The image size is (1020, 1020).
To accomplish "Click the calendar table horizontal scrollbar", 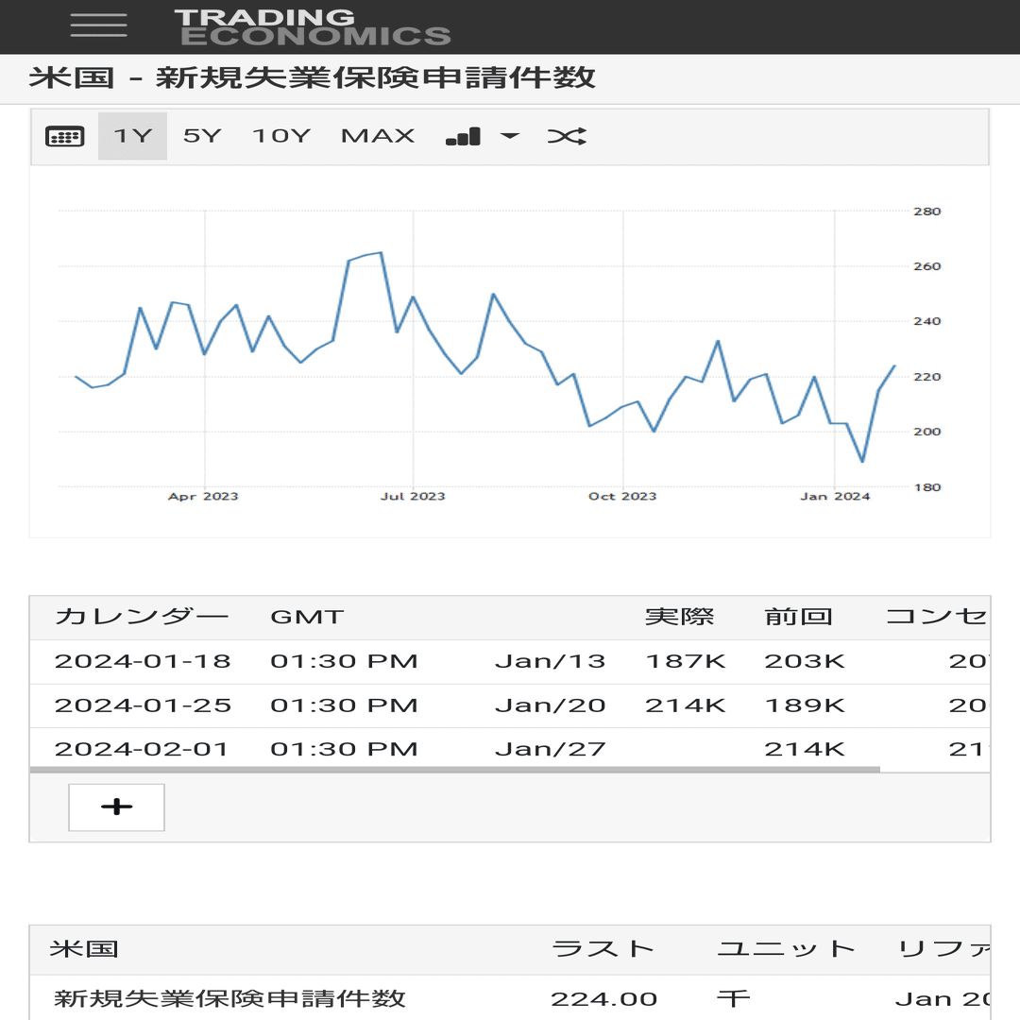I will [x=454, y=770].
